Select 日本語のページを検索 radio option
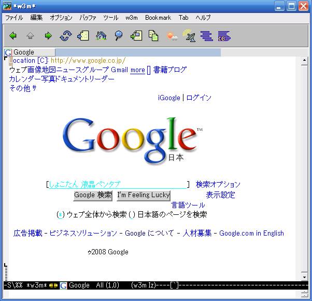Image resolution: width=312 pixels, height=301 pixels. 132,215
